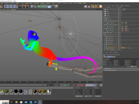
Task: Toggle enable check of second Subdivision Surface
Action: 121,25
